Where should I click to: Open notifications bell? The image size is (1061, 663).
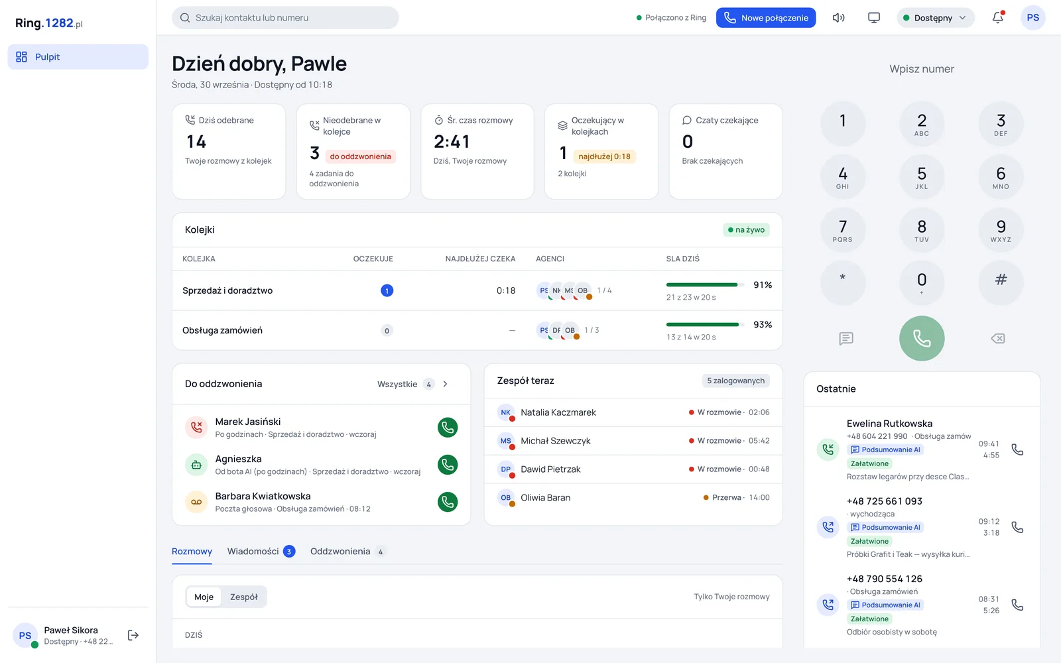pyautogui.click(x=998, y=18)
